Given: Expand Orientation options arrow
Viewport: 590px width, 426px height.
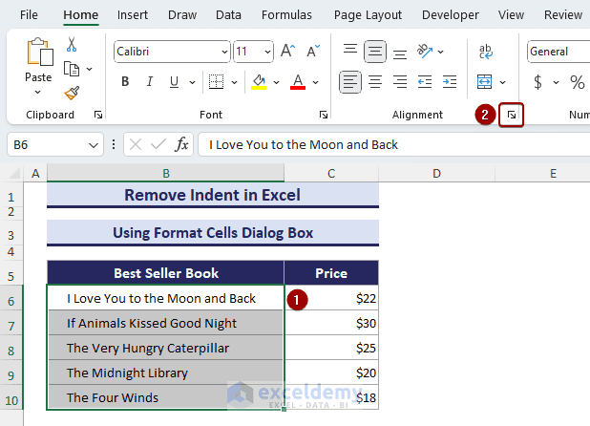Looking at the screenshot, I should tap(441, 52).
